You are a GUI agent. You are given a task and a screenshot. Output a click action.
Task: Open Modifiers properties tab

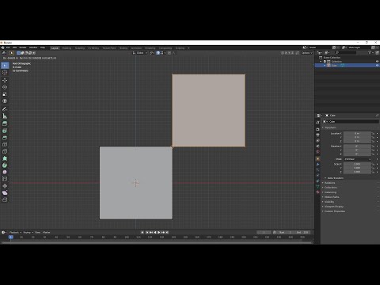click(317, 164)
